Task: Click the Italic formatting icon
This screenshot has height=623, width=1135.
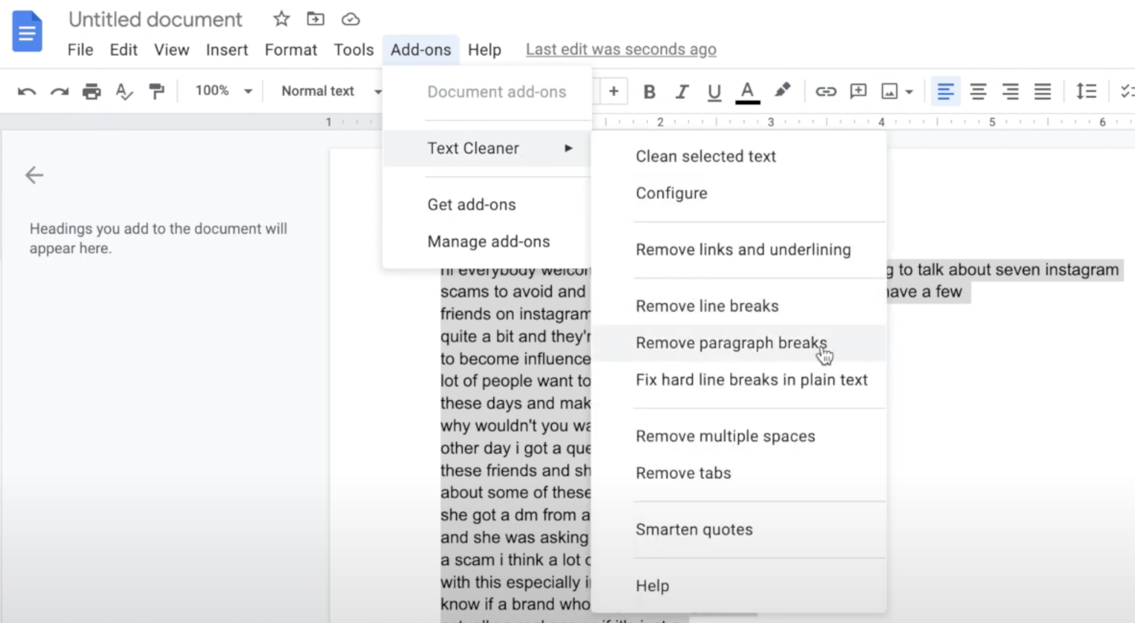Action: pyautogui.click(x=682, y=91)
